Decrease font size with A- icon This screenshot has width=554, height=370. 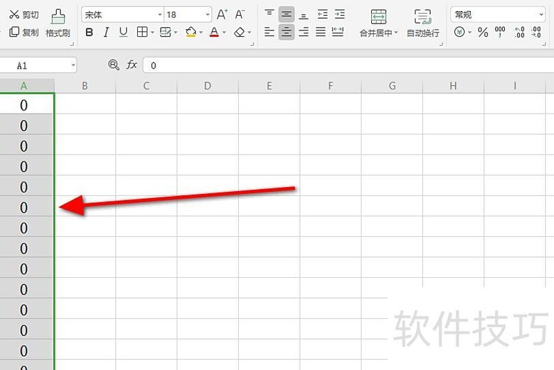click(240, 15)
